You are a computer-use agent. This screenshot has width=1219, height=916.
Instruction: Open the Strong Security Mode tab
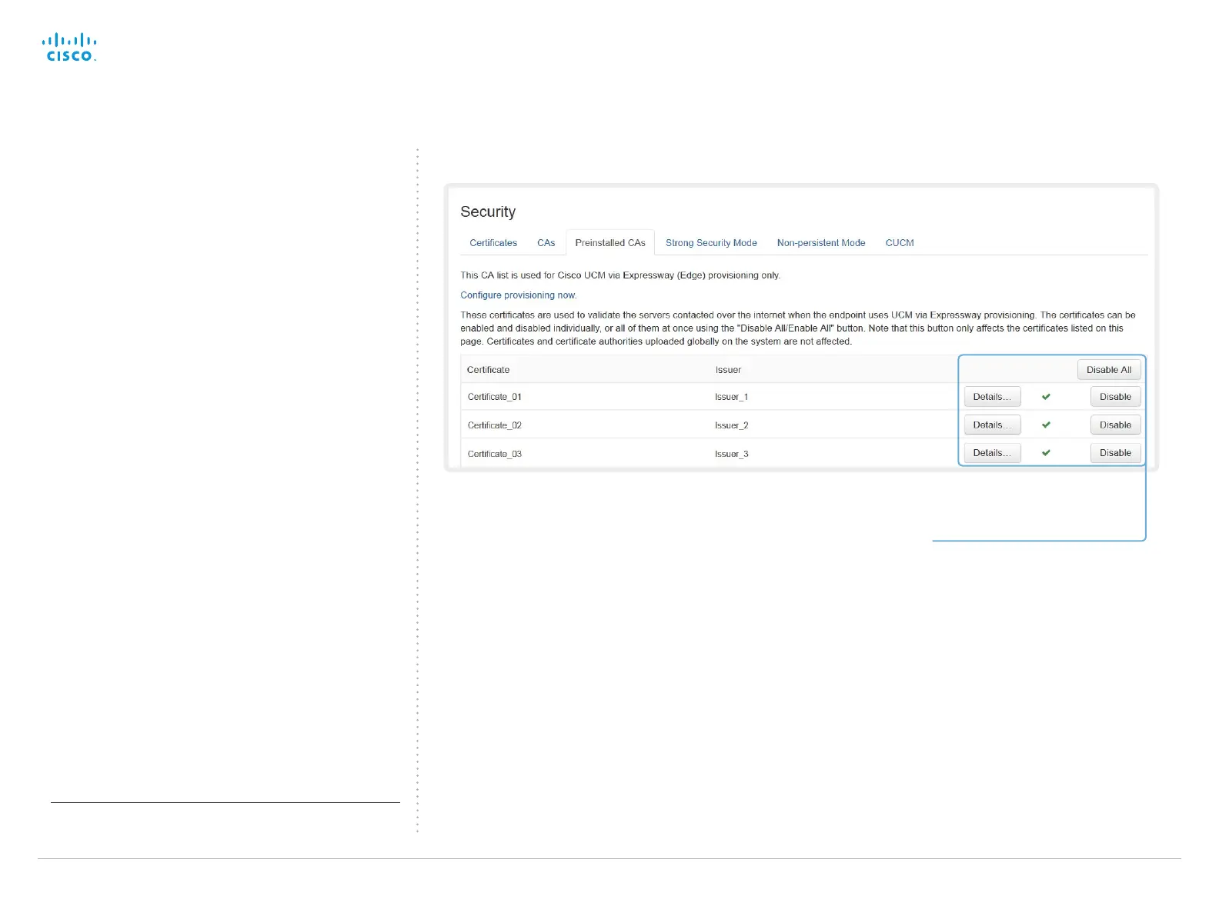pyautogui.click(x=711, y=243)
